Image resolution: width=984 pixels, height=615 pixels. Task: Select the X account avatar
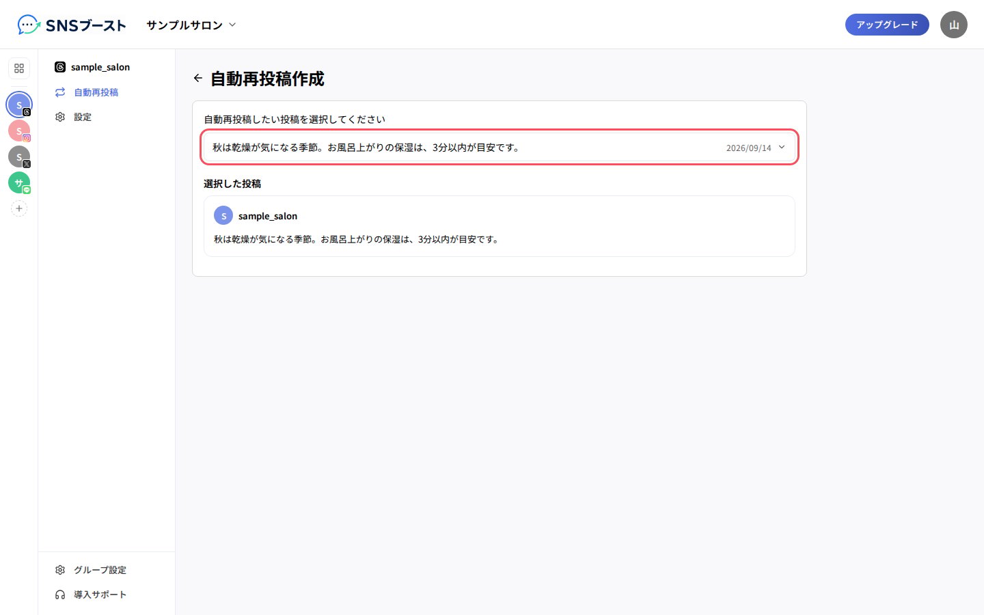[19, 156]
